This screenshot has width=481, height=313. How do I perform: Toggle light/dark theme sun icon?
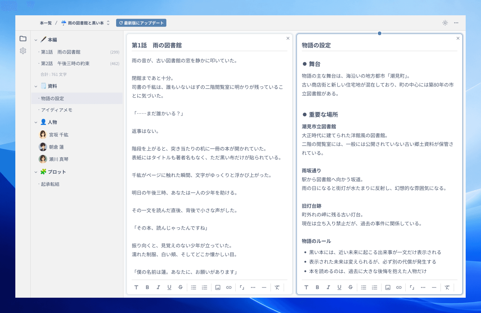point(445,23)
